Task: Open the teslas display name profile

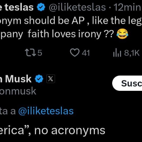Action: (x=17, y=7)
